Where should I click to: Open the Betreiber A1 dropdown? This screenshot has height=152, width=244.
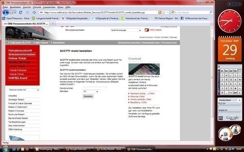pos(91,92)
